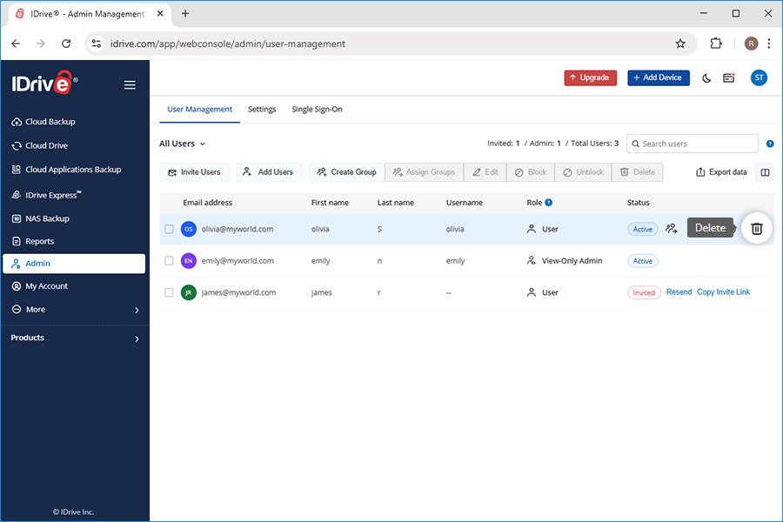Image resolution: width=783 pixels, height=522 pixels.
Task: Open the ST profile avatar
Action: [759, 78]
